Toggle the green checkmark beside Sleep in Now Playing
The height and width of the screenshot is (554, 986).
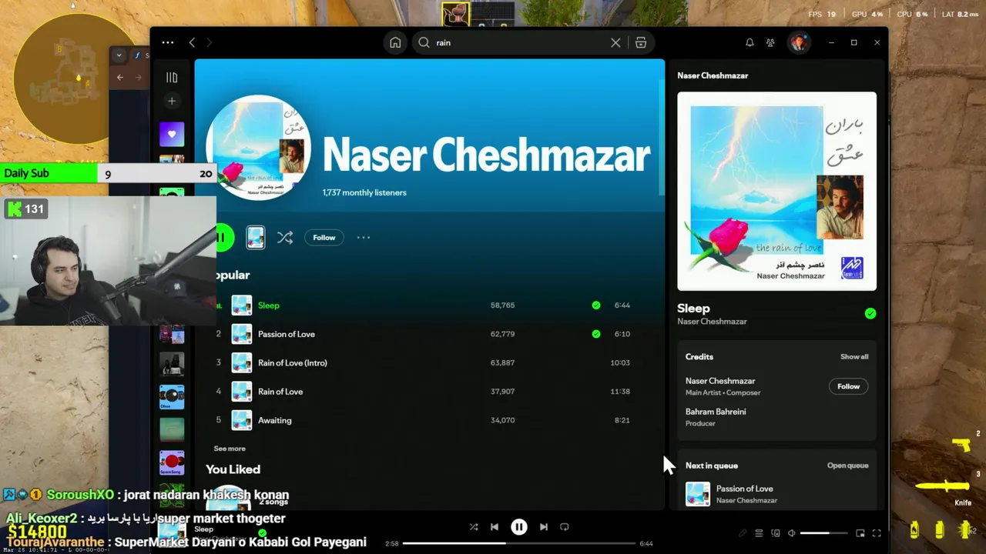click(x=870, y=313)
